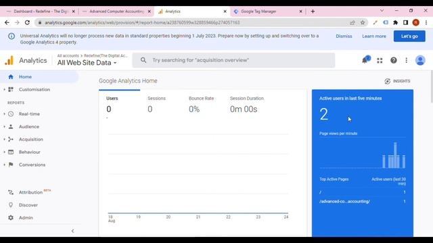Go forward in browser
433x243 pixels.
tap(17, 22)
